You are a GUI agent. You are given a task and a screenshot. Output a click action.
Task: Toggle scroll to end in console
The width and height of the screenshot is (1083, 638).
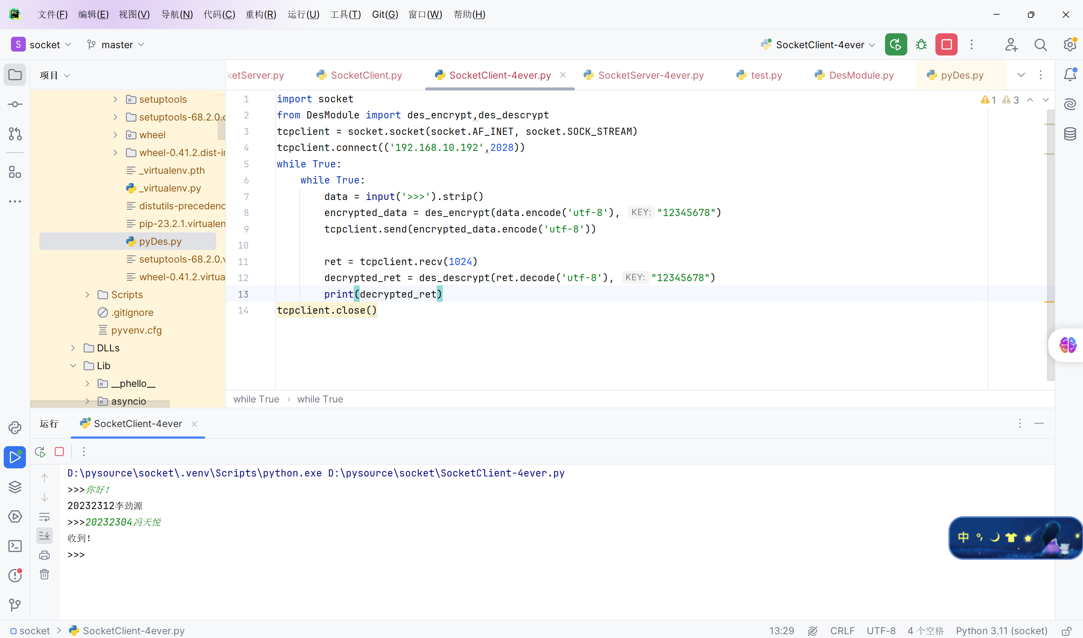[x=44, y=536]
